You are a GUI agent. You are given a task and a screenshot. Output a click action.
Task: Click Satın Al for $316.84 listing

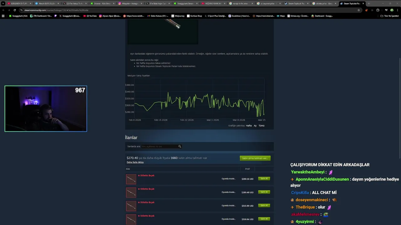coord(264,219)
